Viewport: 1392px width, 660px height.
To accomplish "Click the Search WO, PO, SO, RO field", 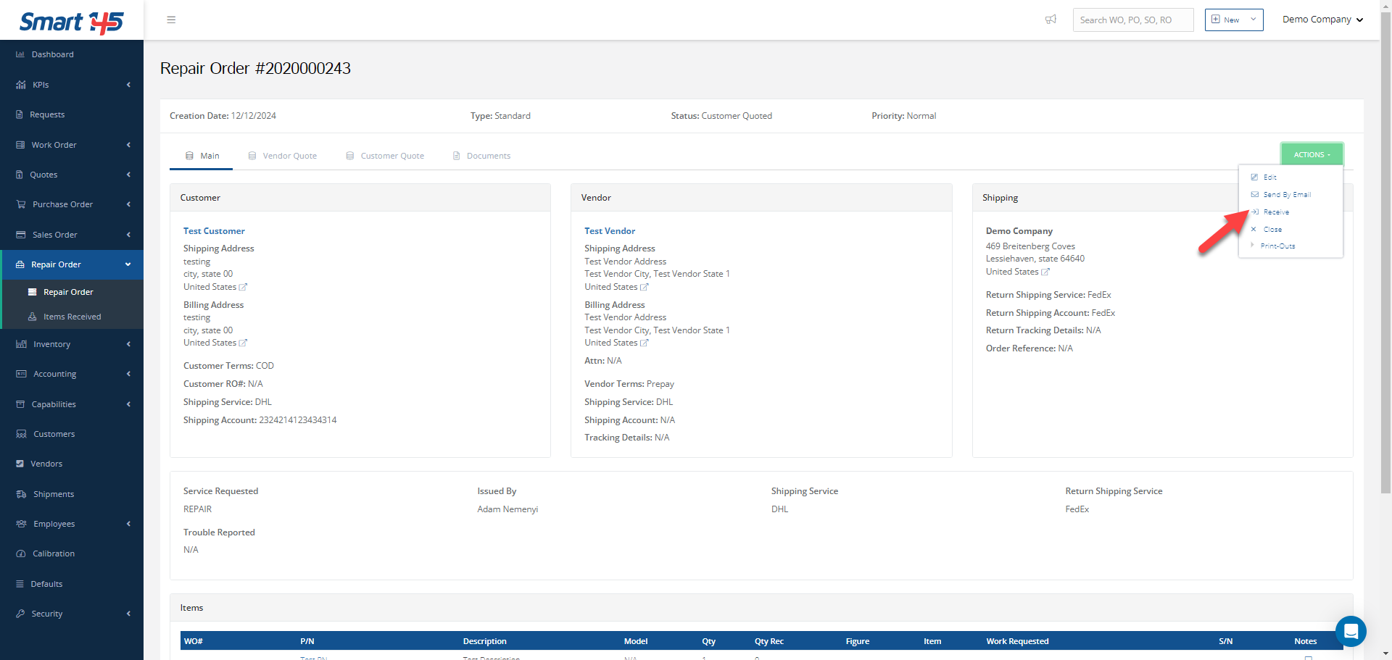I will (x=1132, y=20).
